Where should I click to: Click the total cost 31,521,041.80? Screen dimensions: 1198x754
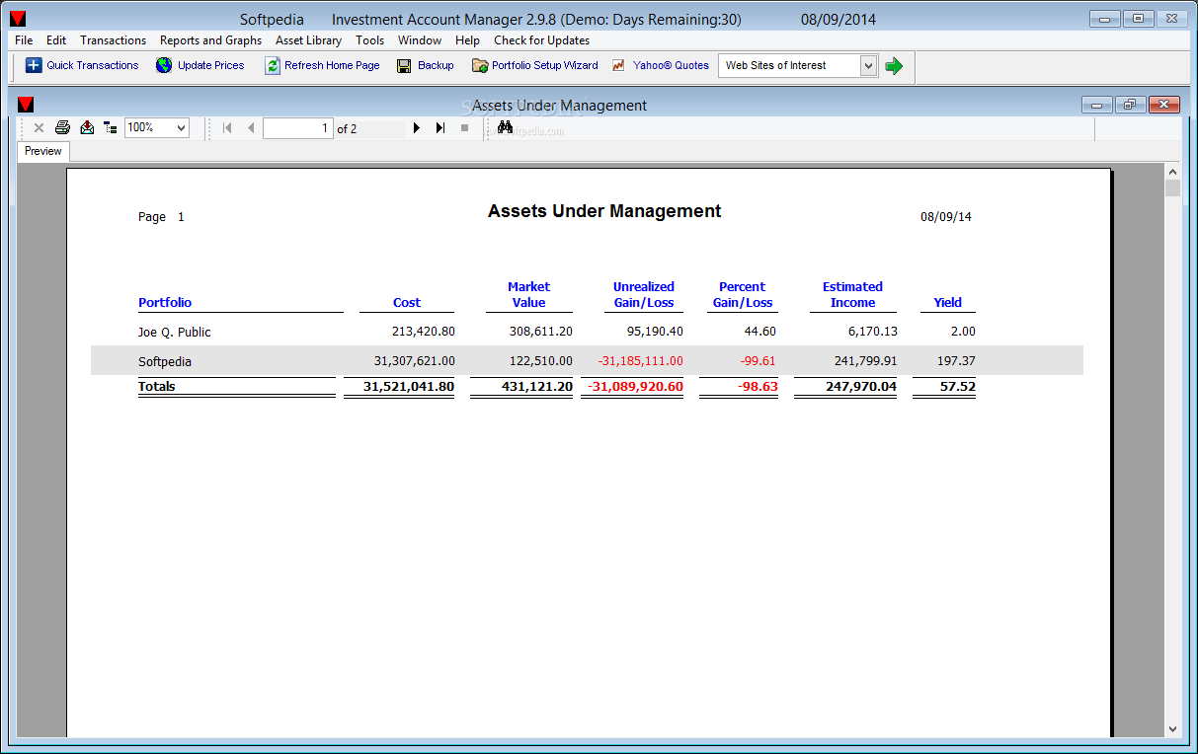tap(409, 387)
